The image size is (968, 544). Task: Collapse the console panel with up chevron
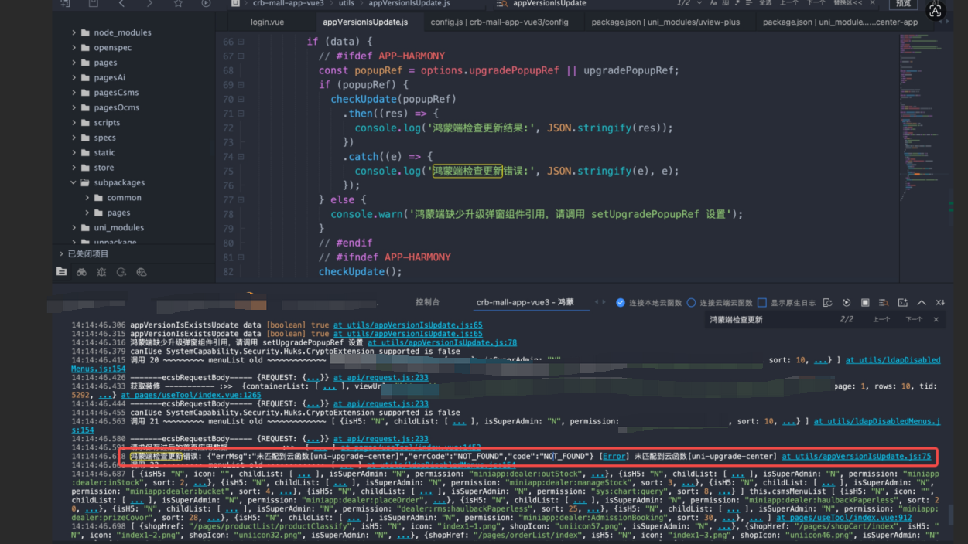coord(922,303)
